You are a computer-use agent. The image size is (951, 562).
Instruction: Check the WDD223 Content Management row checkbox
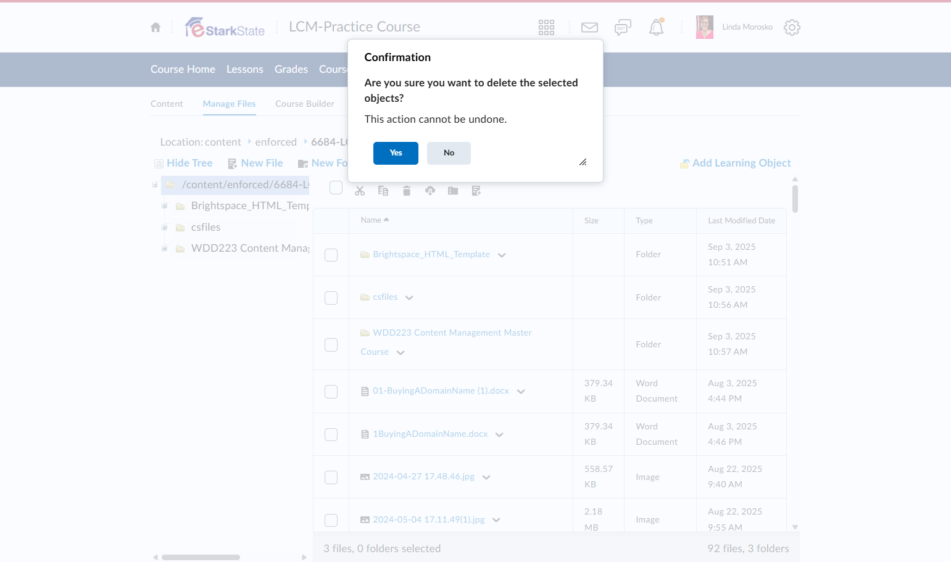[331, 345]
